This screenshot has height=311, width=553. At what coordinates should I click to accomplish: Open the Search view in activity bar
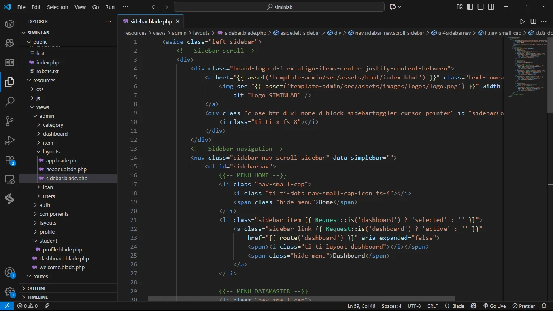tap(10, 101)
